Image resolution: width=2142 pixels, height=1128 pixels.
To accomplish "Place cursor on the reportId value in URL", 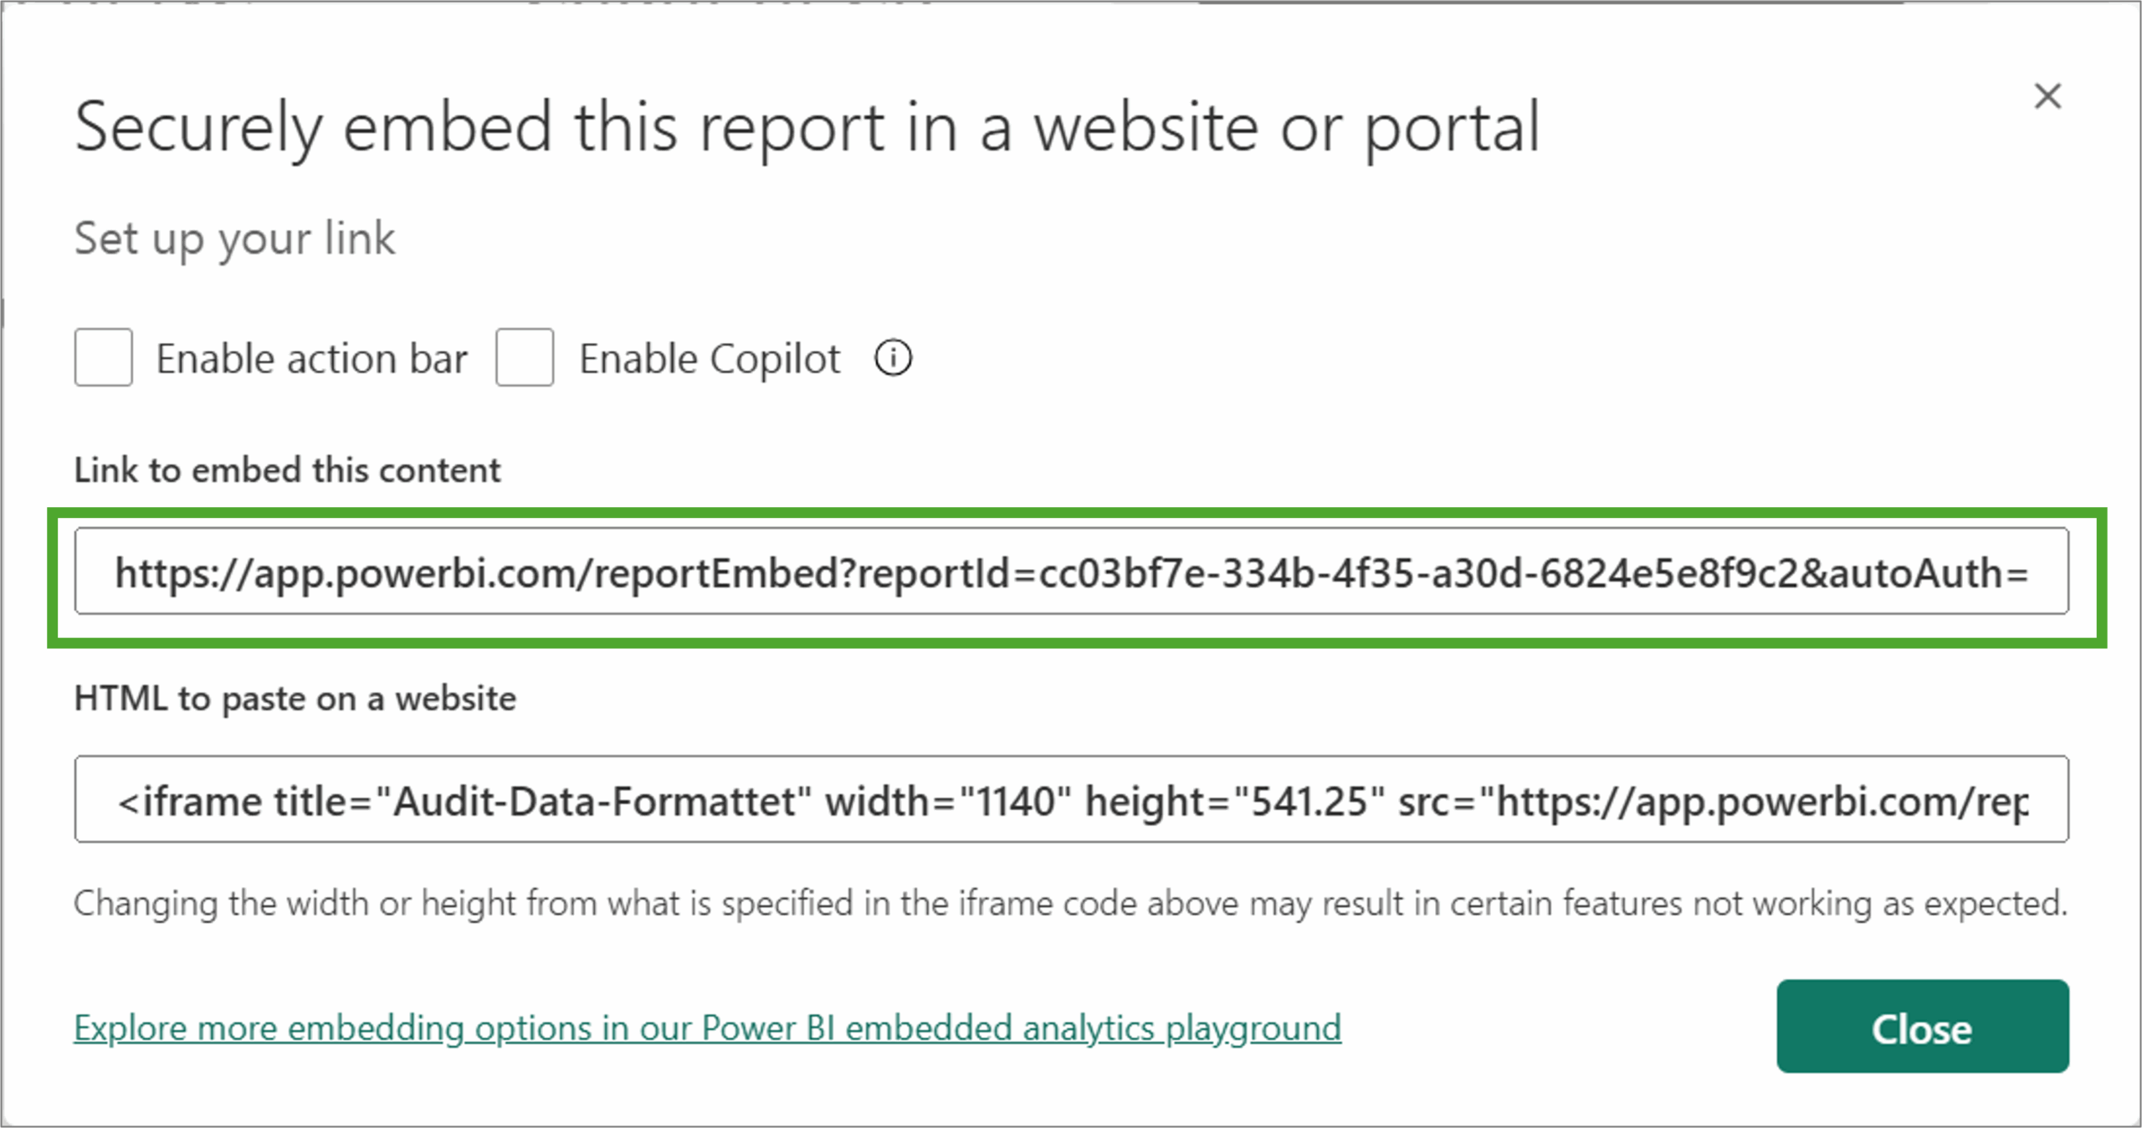I will pyautogui.click(x=1417, y=573).
